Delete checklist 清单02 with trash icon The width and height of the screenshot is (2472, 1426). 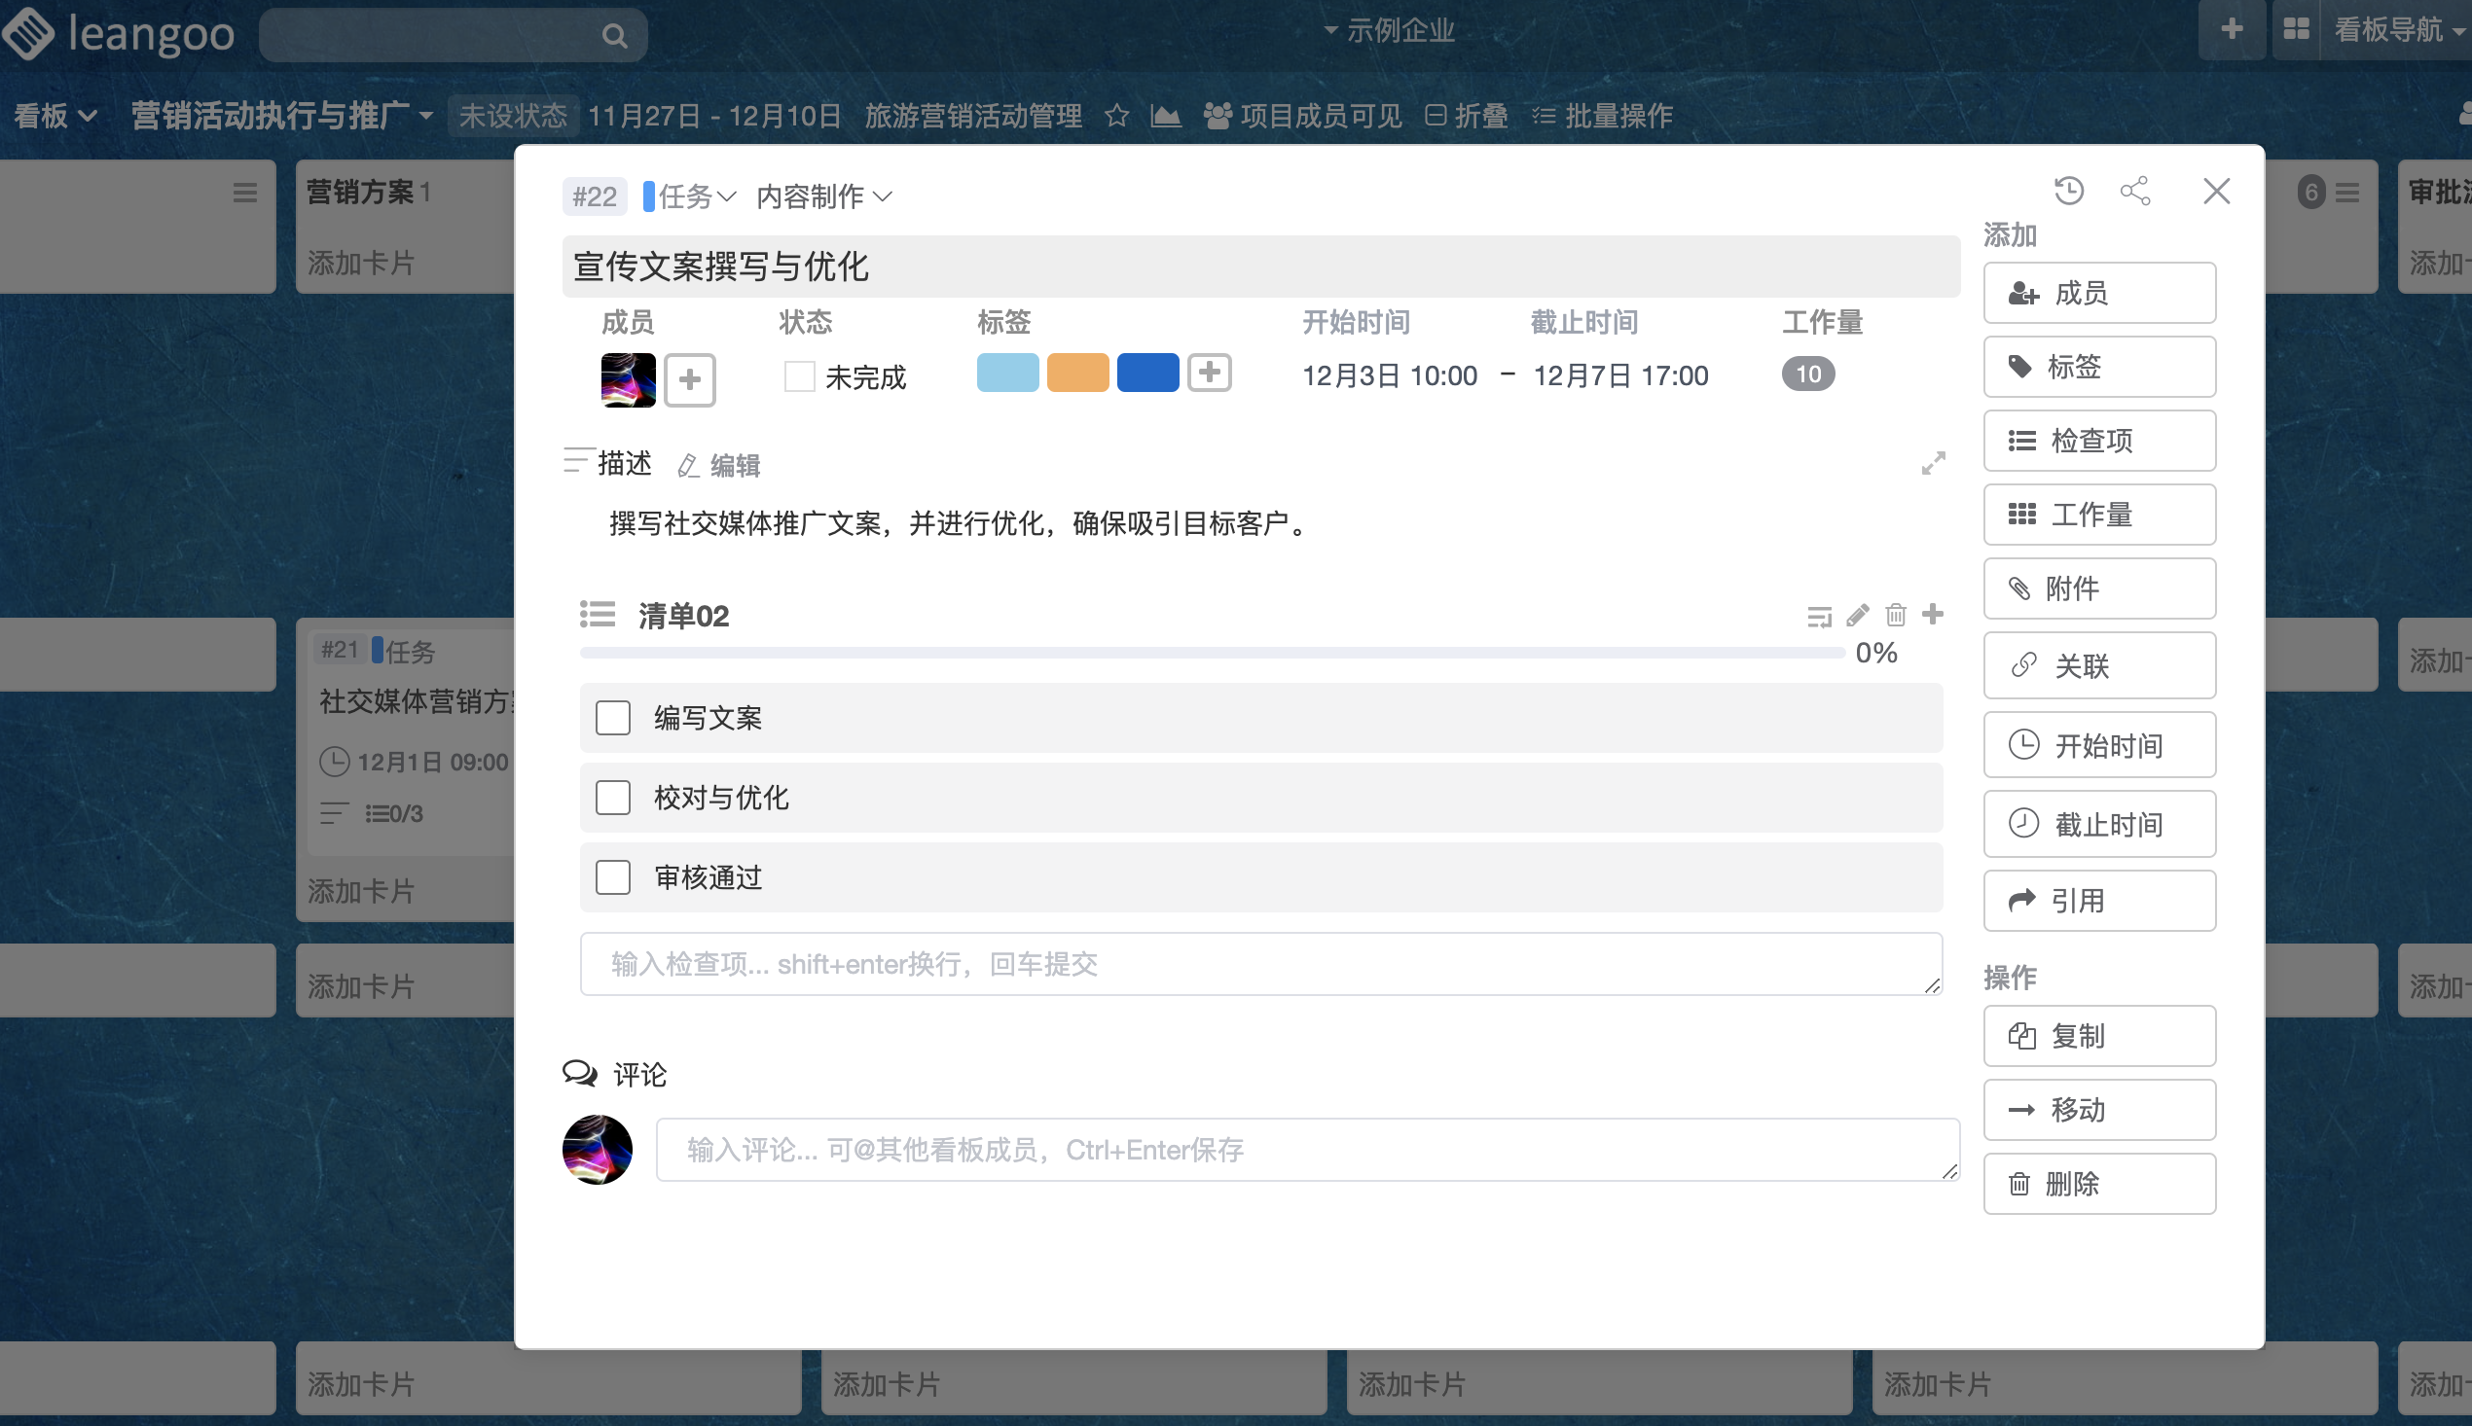pyautogui.click(x=1895, y=615)
